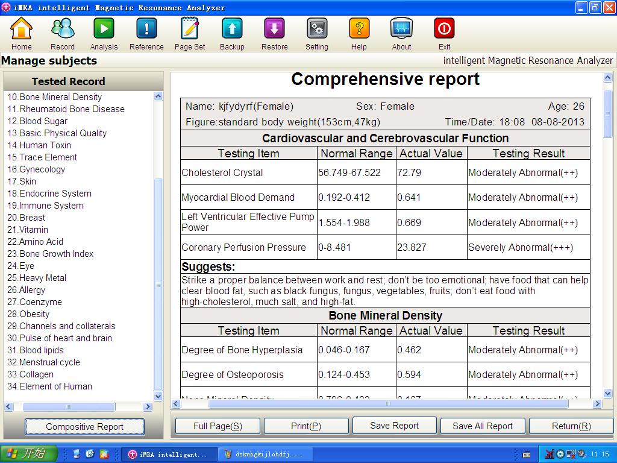Open the Windows Start button

(x=29, y=454)
